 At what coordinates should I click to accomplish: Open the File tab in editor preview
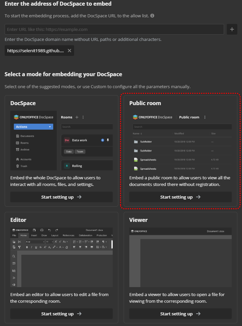click(14, 236)
